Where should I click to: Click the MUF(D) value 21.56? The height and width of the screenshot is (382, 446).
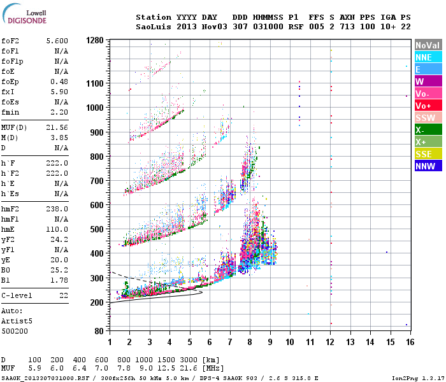(x=57, y=127)
